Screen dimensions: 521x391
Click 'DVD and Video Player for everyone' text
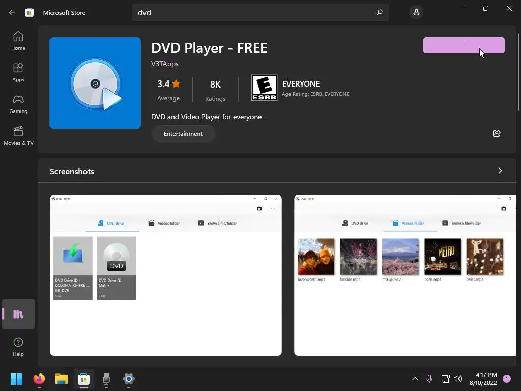(x=207, y=117)
